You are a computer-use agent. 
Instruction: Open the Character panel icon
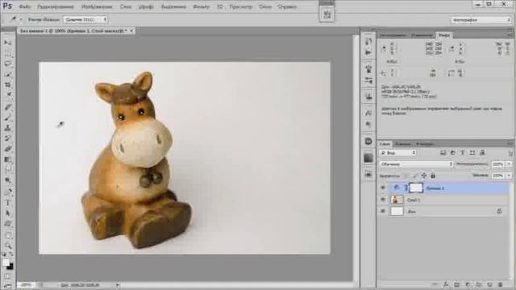click(368, 113)
